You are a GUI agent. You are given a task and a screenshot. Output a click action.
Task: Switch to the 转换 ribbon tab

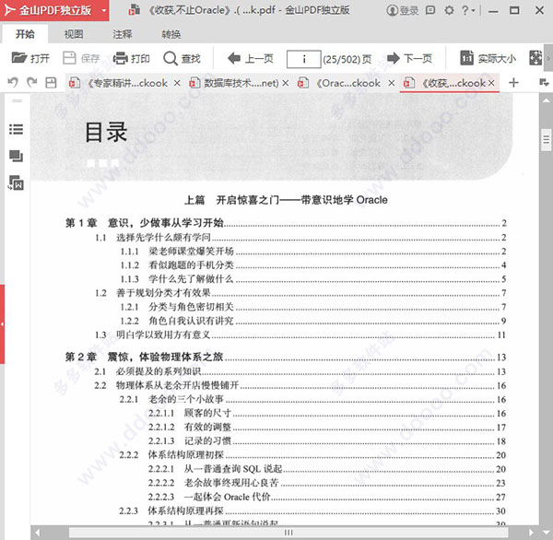coord(171,34)
